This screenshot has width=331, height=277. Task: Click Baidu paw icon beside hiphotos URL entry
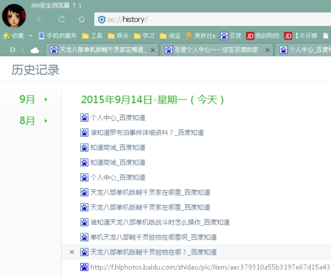[x=84, y=267]
